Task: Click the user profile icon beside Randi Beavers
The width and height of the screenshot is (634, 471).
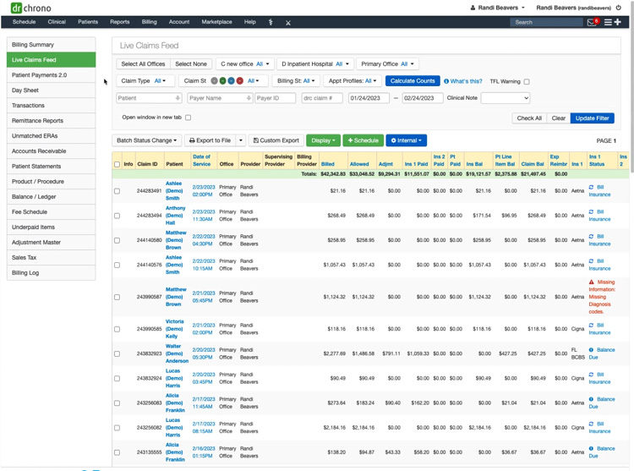Action: coord(473,8)
